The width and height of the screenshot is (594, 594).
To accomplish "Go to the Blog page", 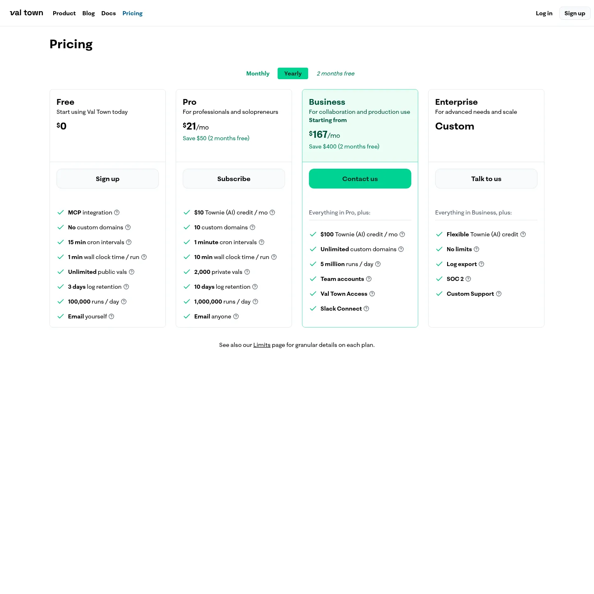I will [89, 13].
